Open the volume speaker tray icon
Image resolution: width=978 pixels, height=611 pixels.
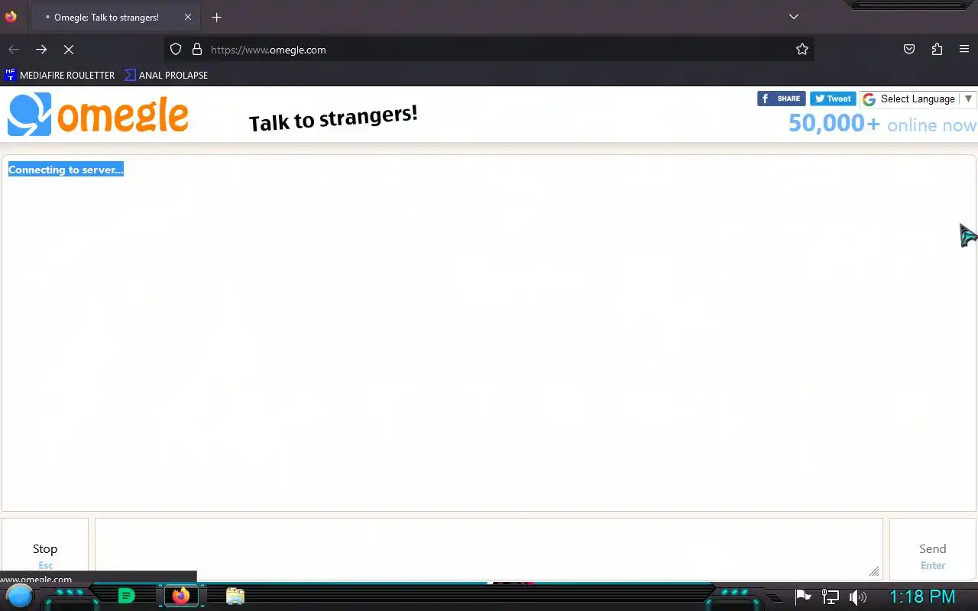[858, 596]
